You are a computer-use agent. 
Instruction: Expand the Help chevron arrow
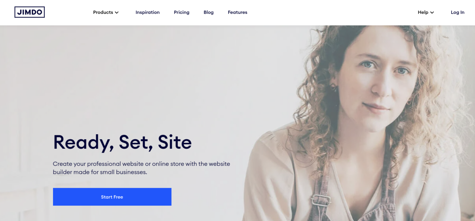coord(432,13)
